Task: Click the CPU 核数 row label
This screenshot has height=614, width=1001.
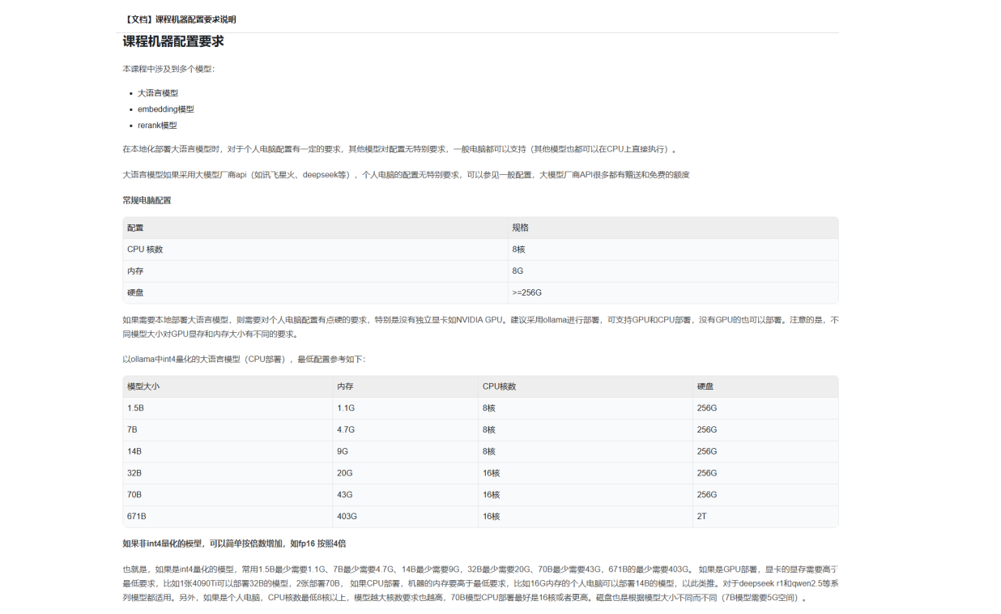Action: point(145,249)
